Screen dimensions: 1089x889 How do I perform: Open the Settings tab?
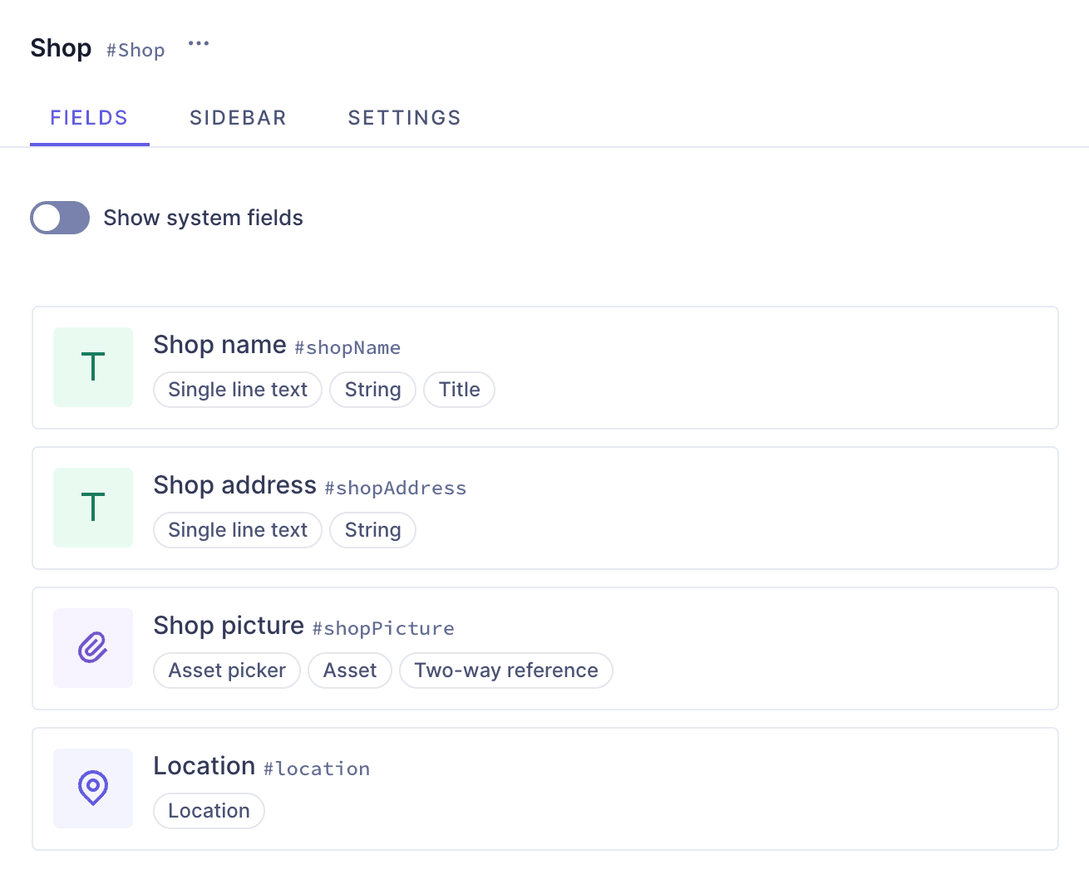(404, 118)
